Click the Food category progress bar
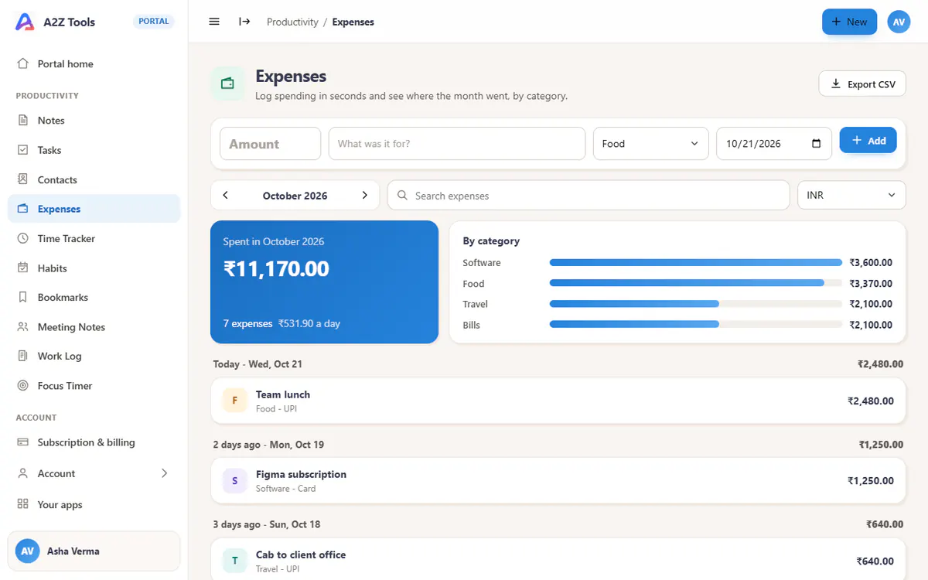Screen dimensions: 928x580 coord(695,284)
